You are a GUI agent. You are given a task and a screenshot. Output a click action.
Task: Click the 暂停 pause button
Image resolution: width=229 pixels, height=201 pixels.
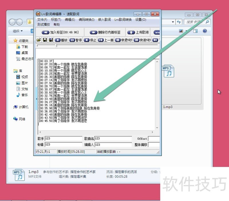point(76,40)
